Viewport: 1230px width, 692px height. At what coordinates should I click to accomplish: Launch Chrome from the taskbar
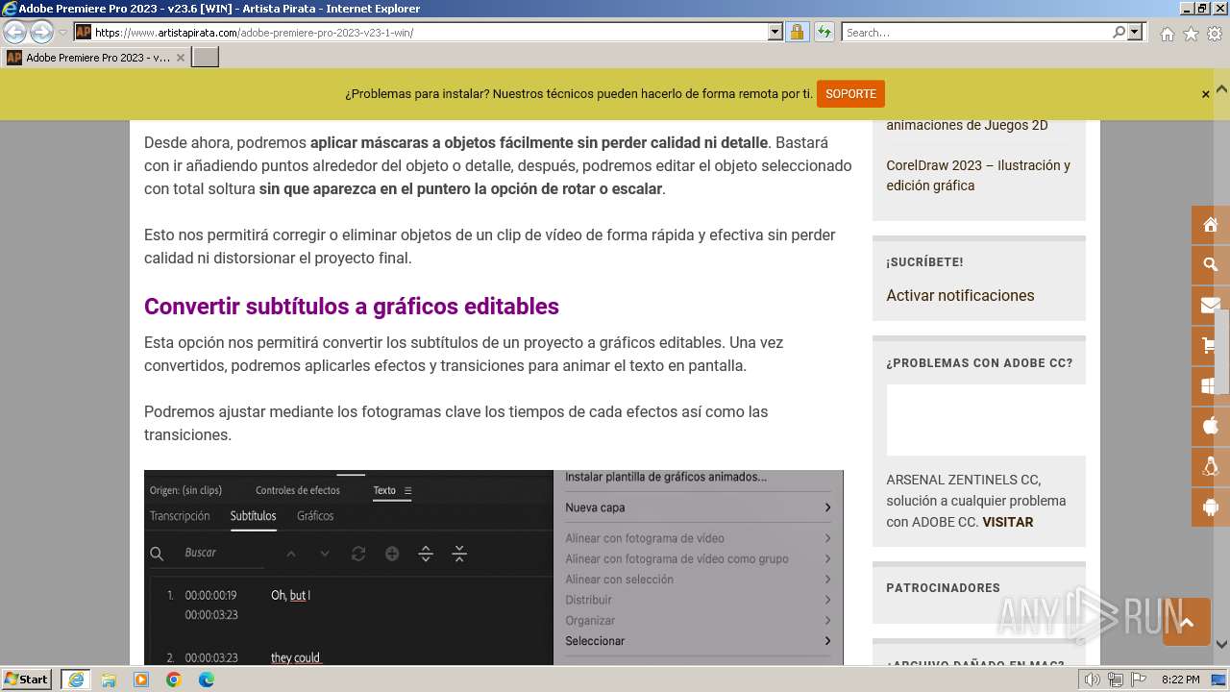tap(174, 680)
